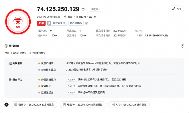The width and height of the screenshot is (189, 113).
Task: Click the 2025-06-08 情报更新 text
Action: (48, 17)
